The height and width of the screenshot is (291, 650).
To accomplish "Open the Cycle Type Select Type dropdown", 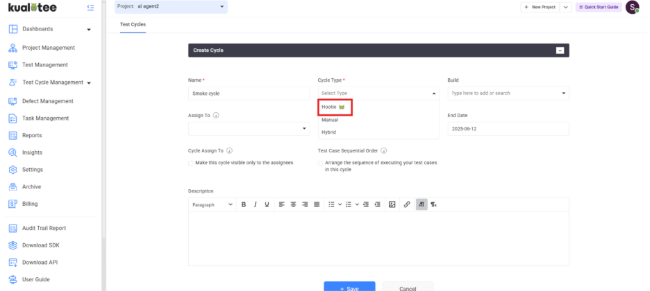I will pyautogui.click(x=378, y=94).
